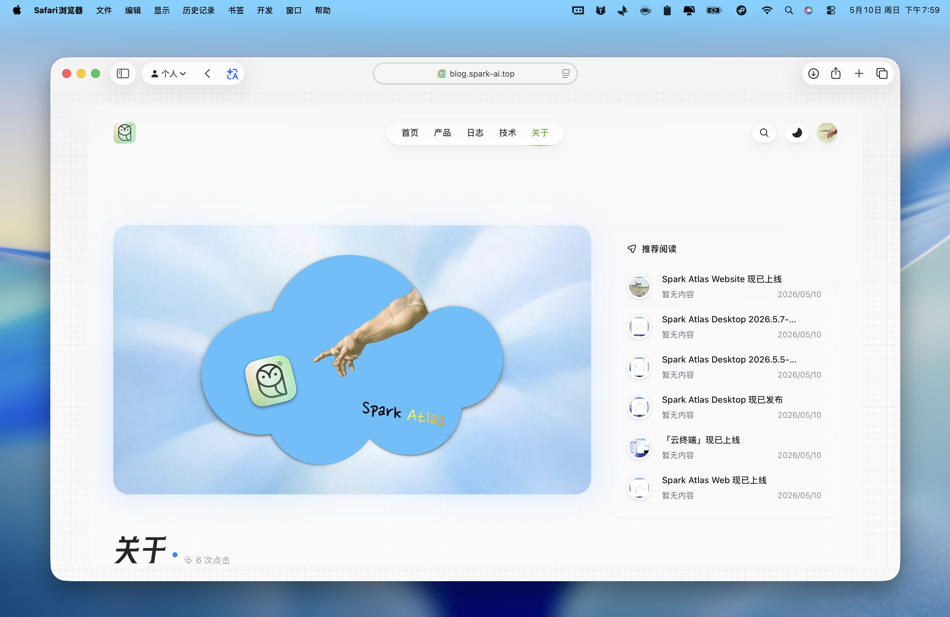Click thumbnail of Desktop 2026.5.7 article

point(639,326)
